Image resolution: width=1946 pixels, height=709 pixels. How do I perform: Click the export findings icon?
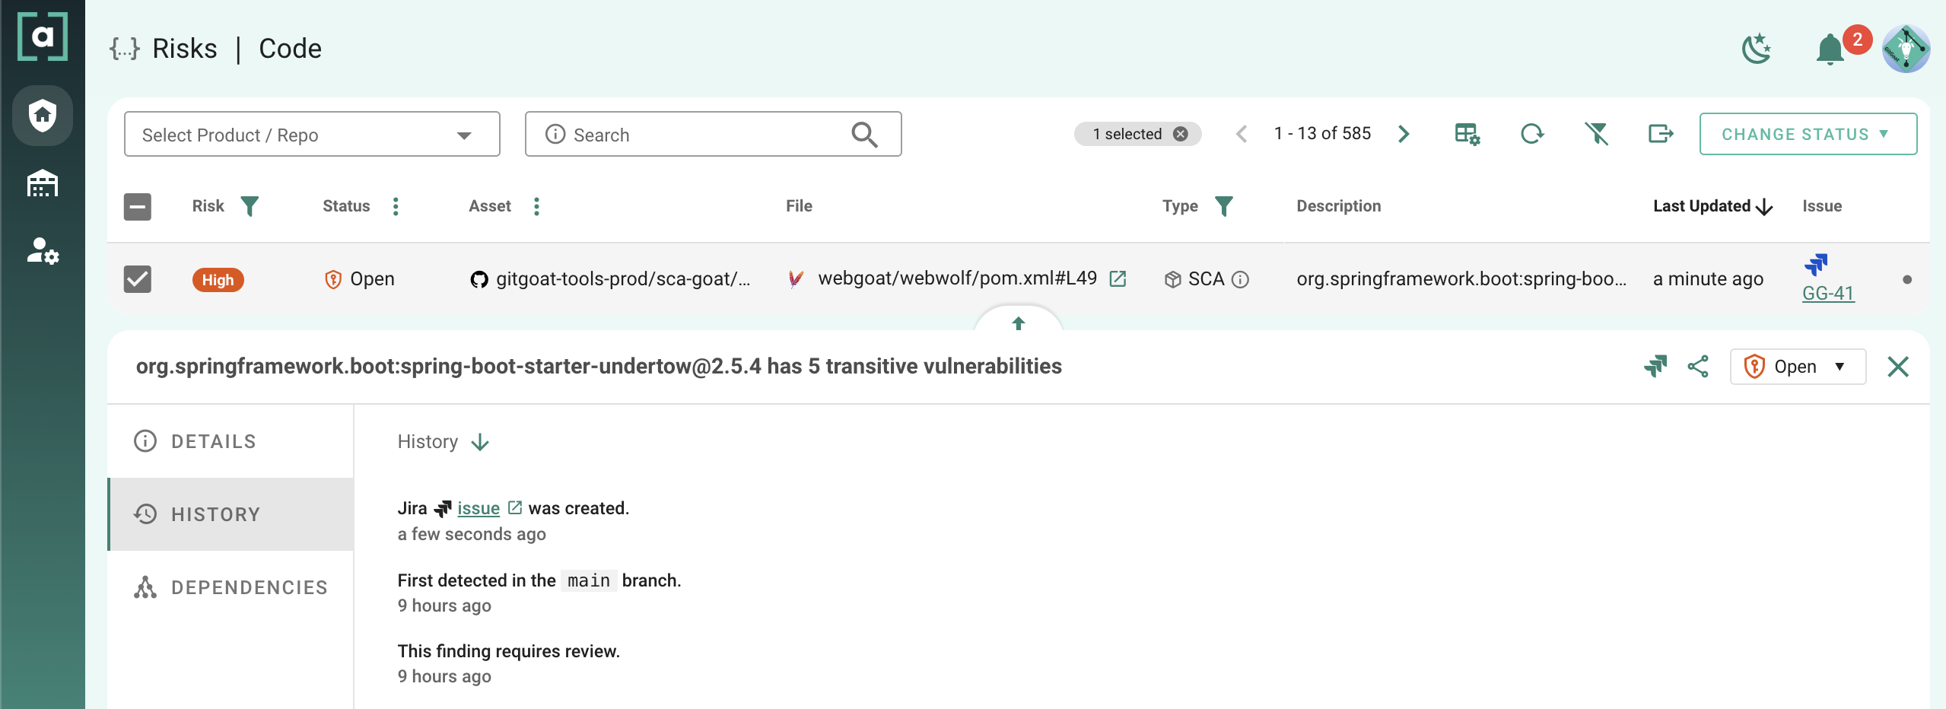(1660, 134)
